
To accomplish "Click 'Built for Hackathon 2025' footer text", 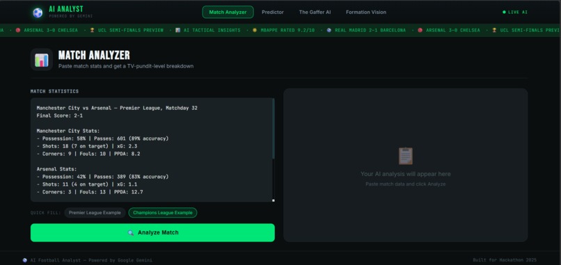I will (505, 260).
